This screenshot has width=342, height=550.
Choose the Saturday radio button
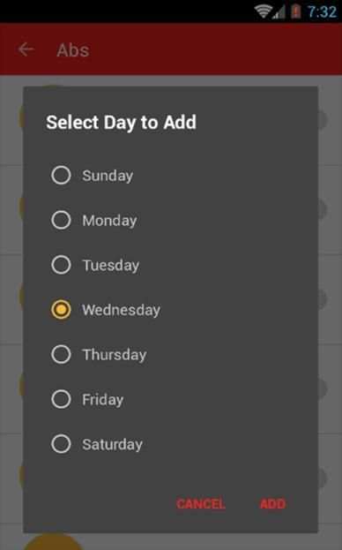(x=61, y=444)
